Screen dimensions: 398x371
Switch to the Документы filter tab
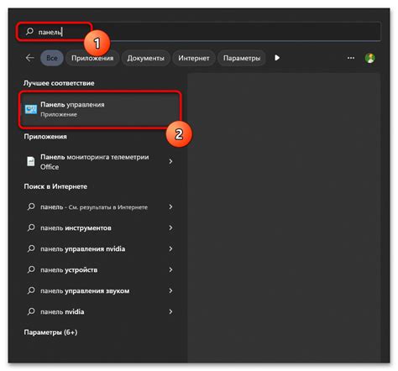[145, 58]
